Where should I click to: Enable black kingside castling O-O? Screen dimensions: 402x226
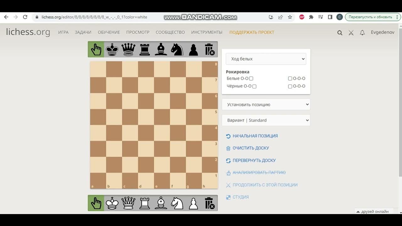click(254, 86)
